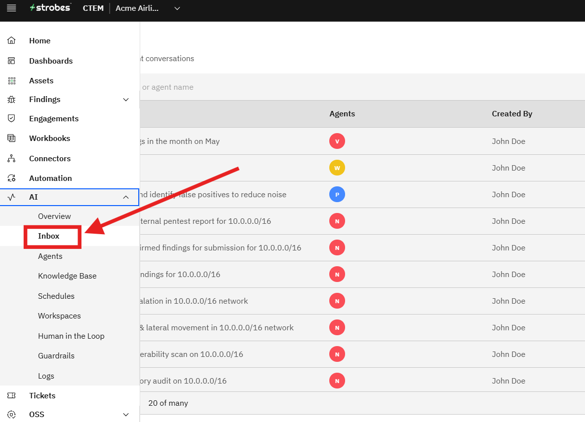585x422 pixels.
Task: Open Guardrails under AI
Action: click(56, 356)
